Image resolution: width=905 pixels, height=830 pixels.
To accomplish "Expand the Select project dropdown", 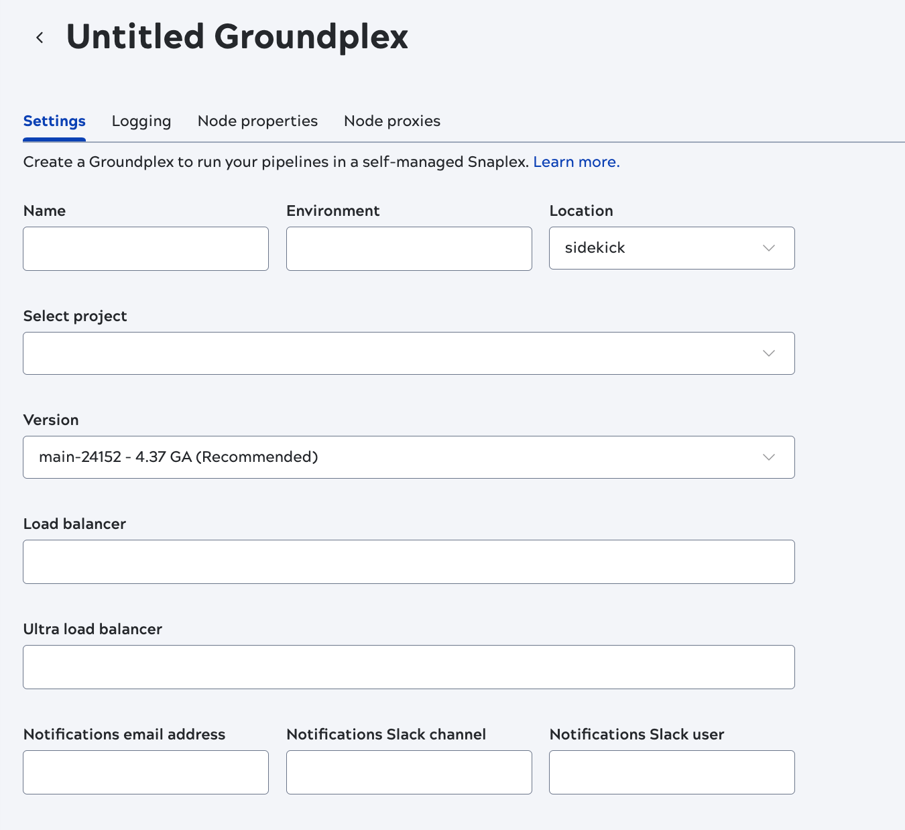I will 409,353.
